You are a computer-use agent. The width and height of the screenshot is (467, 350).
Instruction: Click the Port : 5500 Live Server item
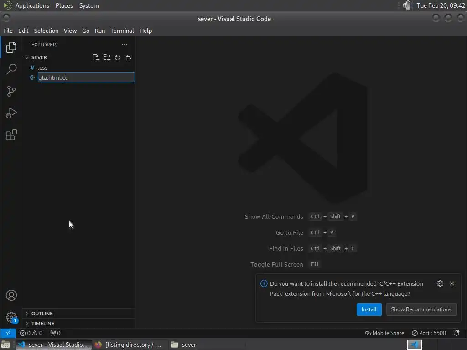tap(429, 333)
